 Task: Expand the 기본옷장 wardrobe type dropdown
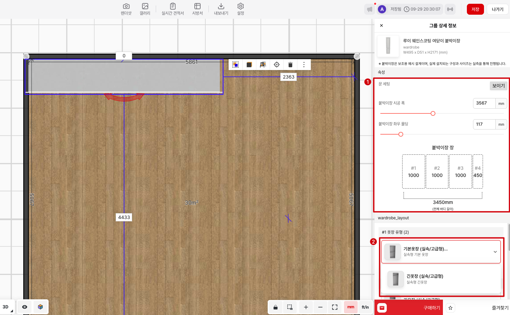[495, 252]
